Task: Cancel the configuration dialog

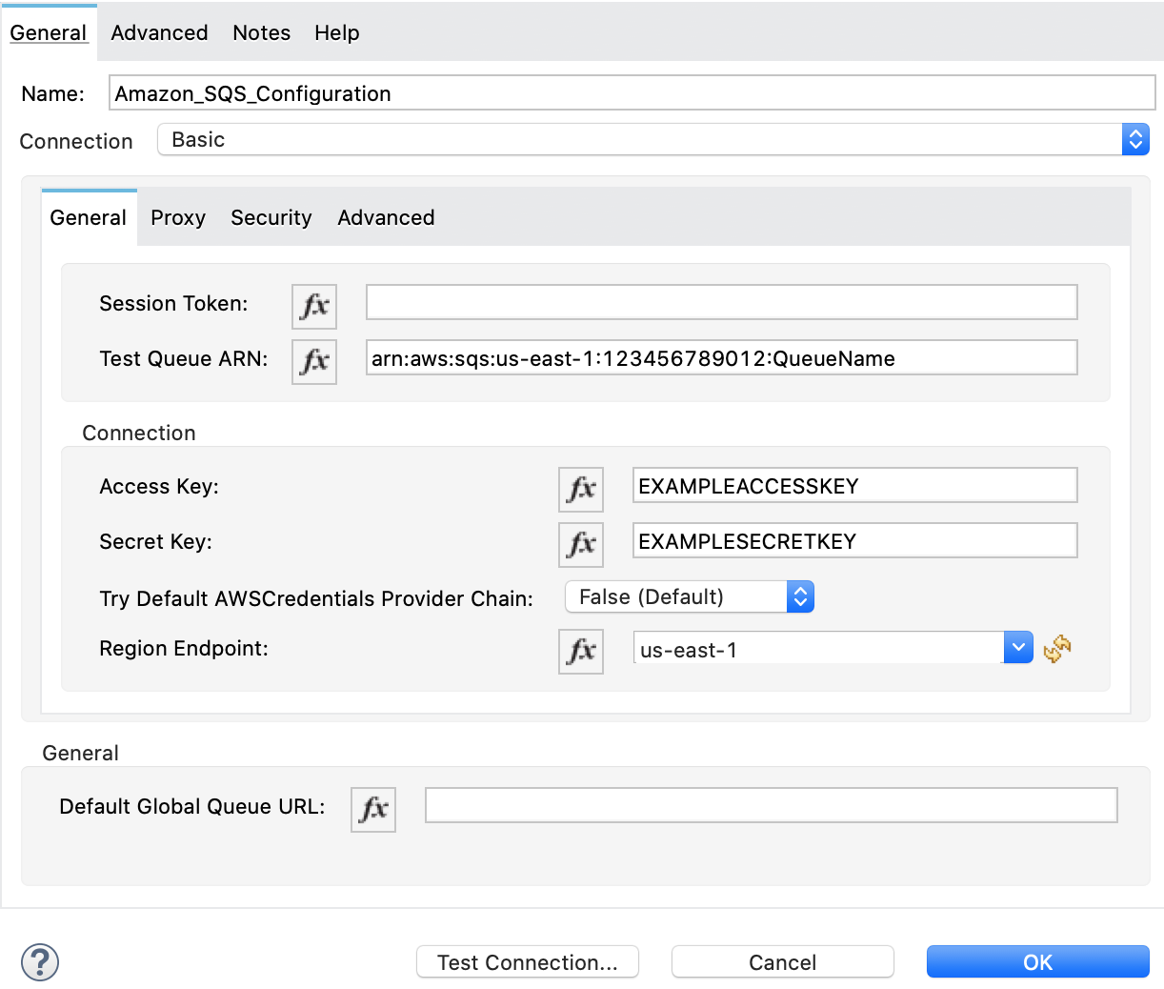Action: [x=782, y=962]
